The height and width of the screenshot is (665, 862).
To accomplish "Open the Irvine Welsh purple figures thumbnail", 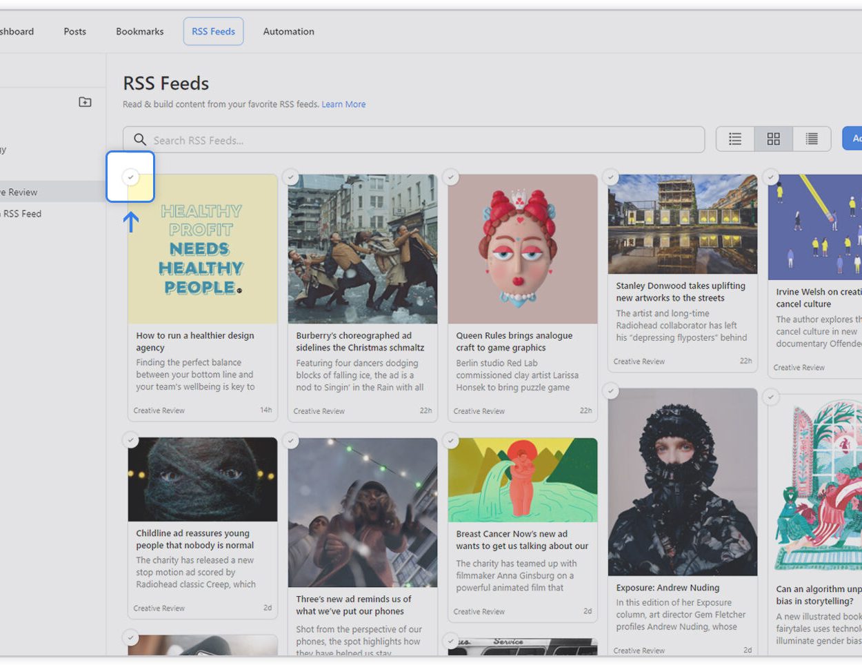I will [x=815, y=227].
